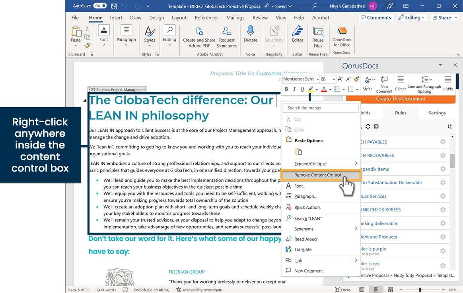The image size is (463, 293).
Task: Open the Search magnifier in title bar
Action: point(315,6)
